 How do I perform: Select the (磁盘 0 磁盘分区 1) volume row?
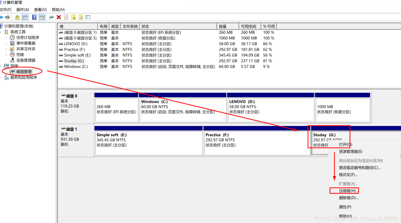coord(167,32)
